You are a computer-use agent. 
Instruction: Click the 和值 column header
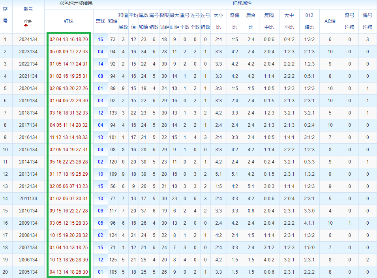[113, 21]
